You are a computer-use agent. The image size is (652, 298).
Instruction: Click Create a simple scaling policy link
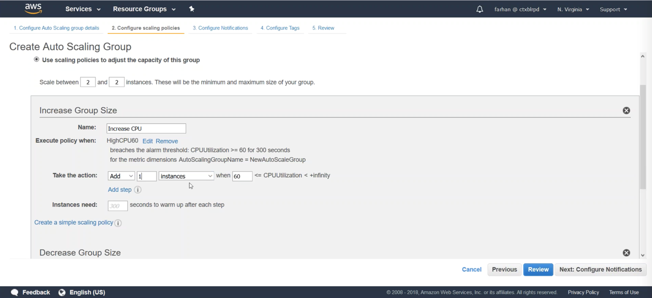point(73,223)
